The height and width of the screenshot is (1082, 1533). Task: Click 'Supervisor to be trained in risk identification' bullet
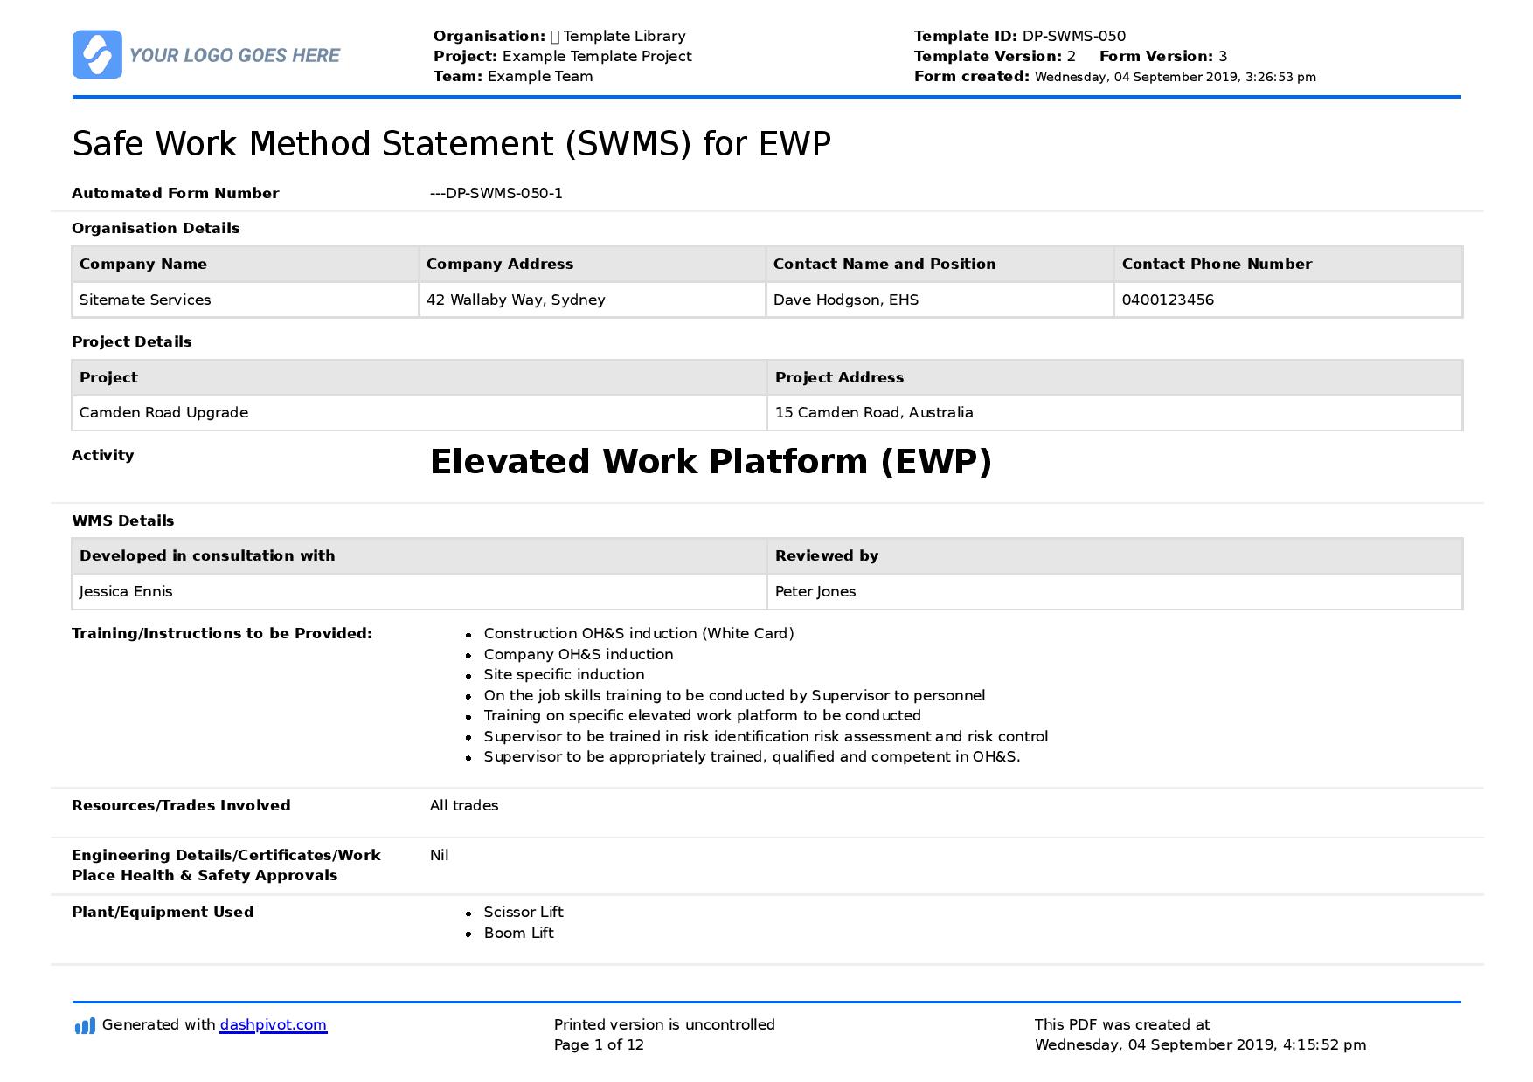[766, 736]
